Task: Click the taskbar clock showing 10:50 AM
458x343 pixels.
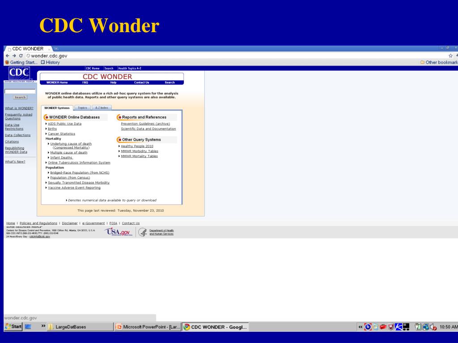Action: click(448, 327)
